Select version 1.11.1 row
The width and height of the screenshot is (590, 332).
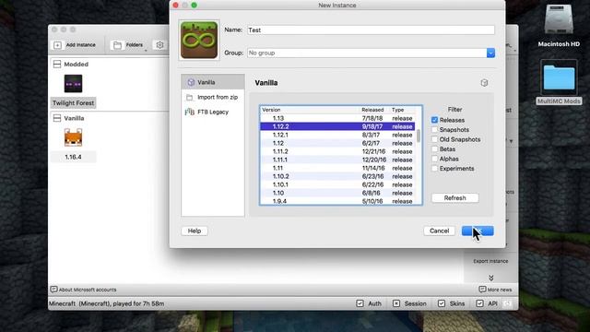[x=337, y=160]
